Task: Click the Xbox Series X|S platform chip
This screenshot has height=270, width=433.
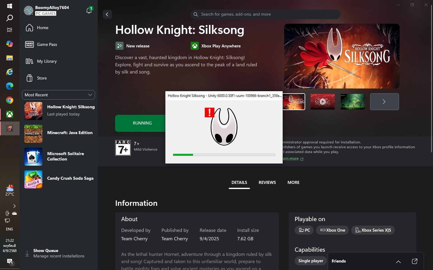Action: [373, 230]
